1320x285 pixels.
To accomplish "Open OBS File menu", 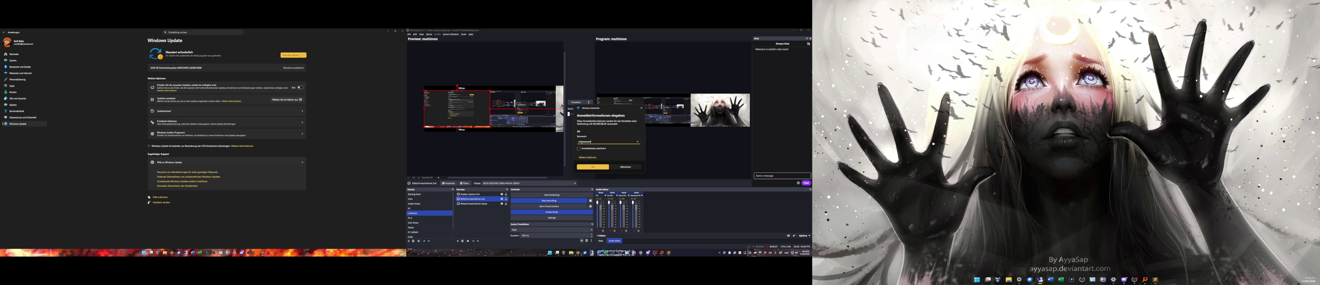I will click(x=410, y=34).
